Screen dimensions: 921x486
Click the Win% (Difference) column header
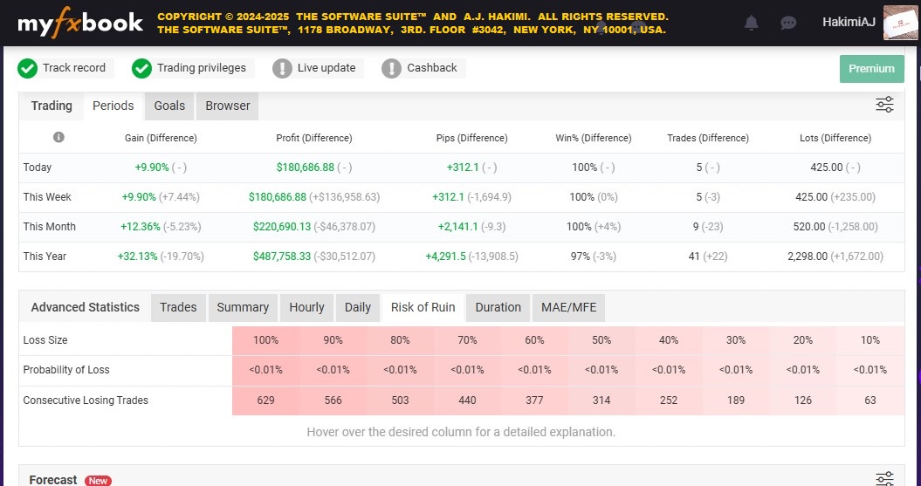[594, 138]
